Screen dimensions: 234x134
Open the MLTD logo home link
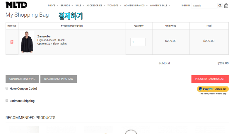(x=16, y=5)
